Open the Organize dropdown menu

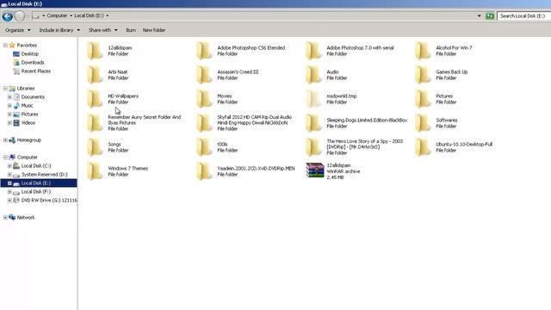click(17, 30)
